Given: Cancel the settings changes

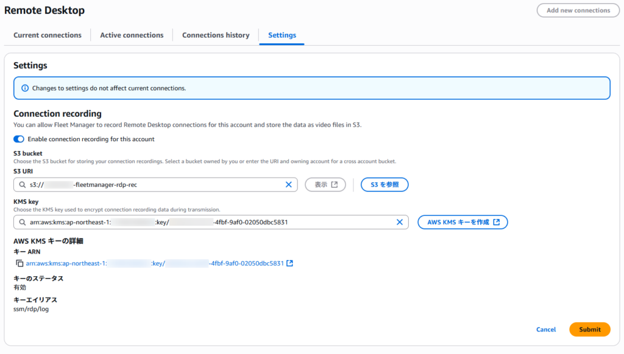Looking at the screenshot, I should pyautogui.click(x=546, y=330).
